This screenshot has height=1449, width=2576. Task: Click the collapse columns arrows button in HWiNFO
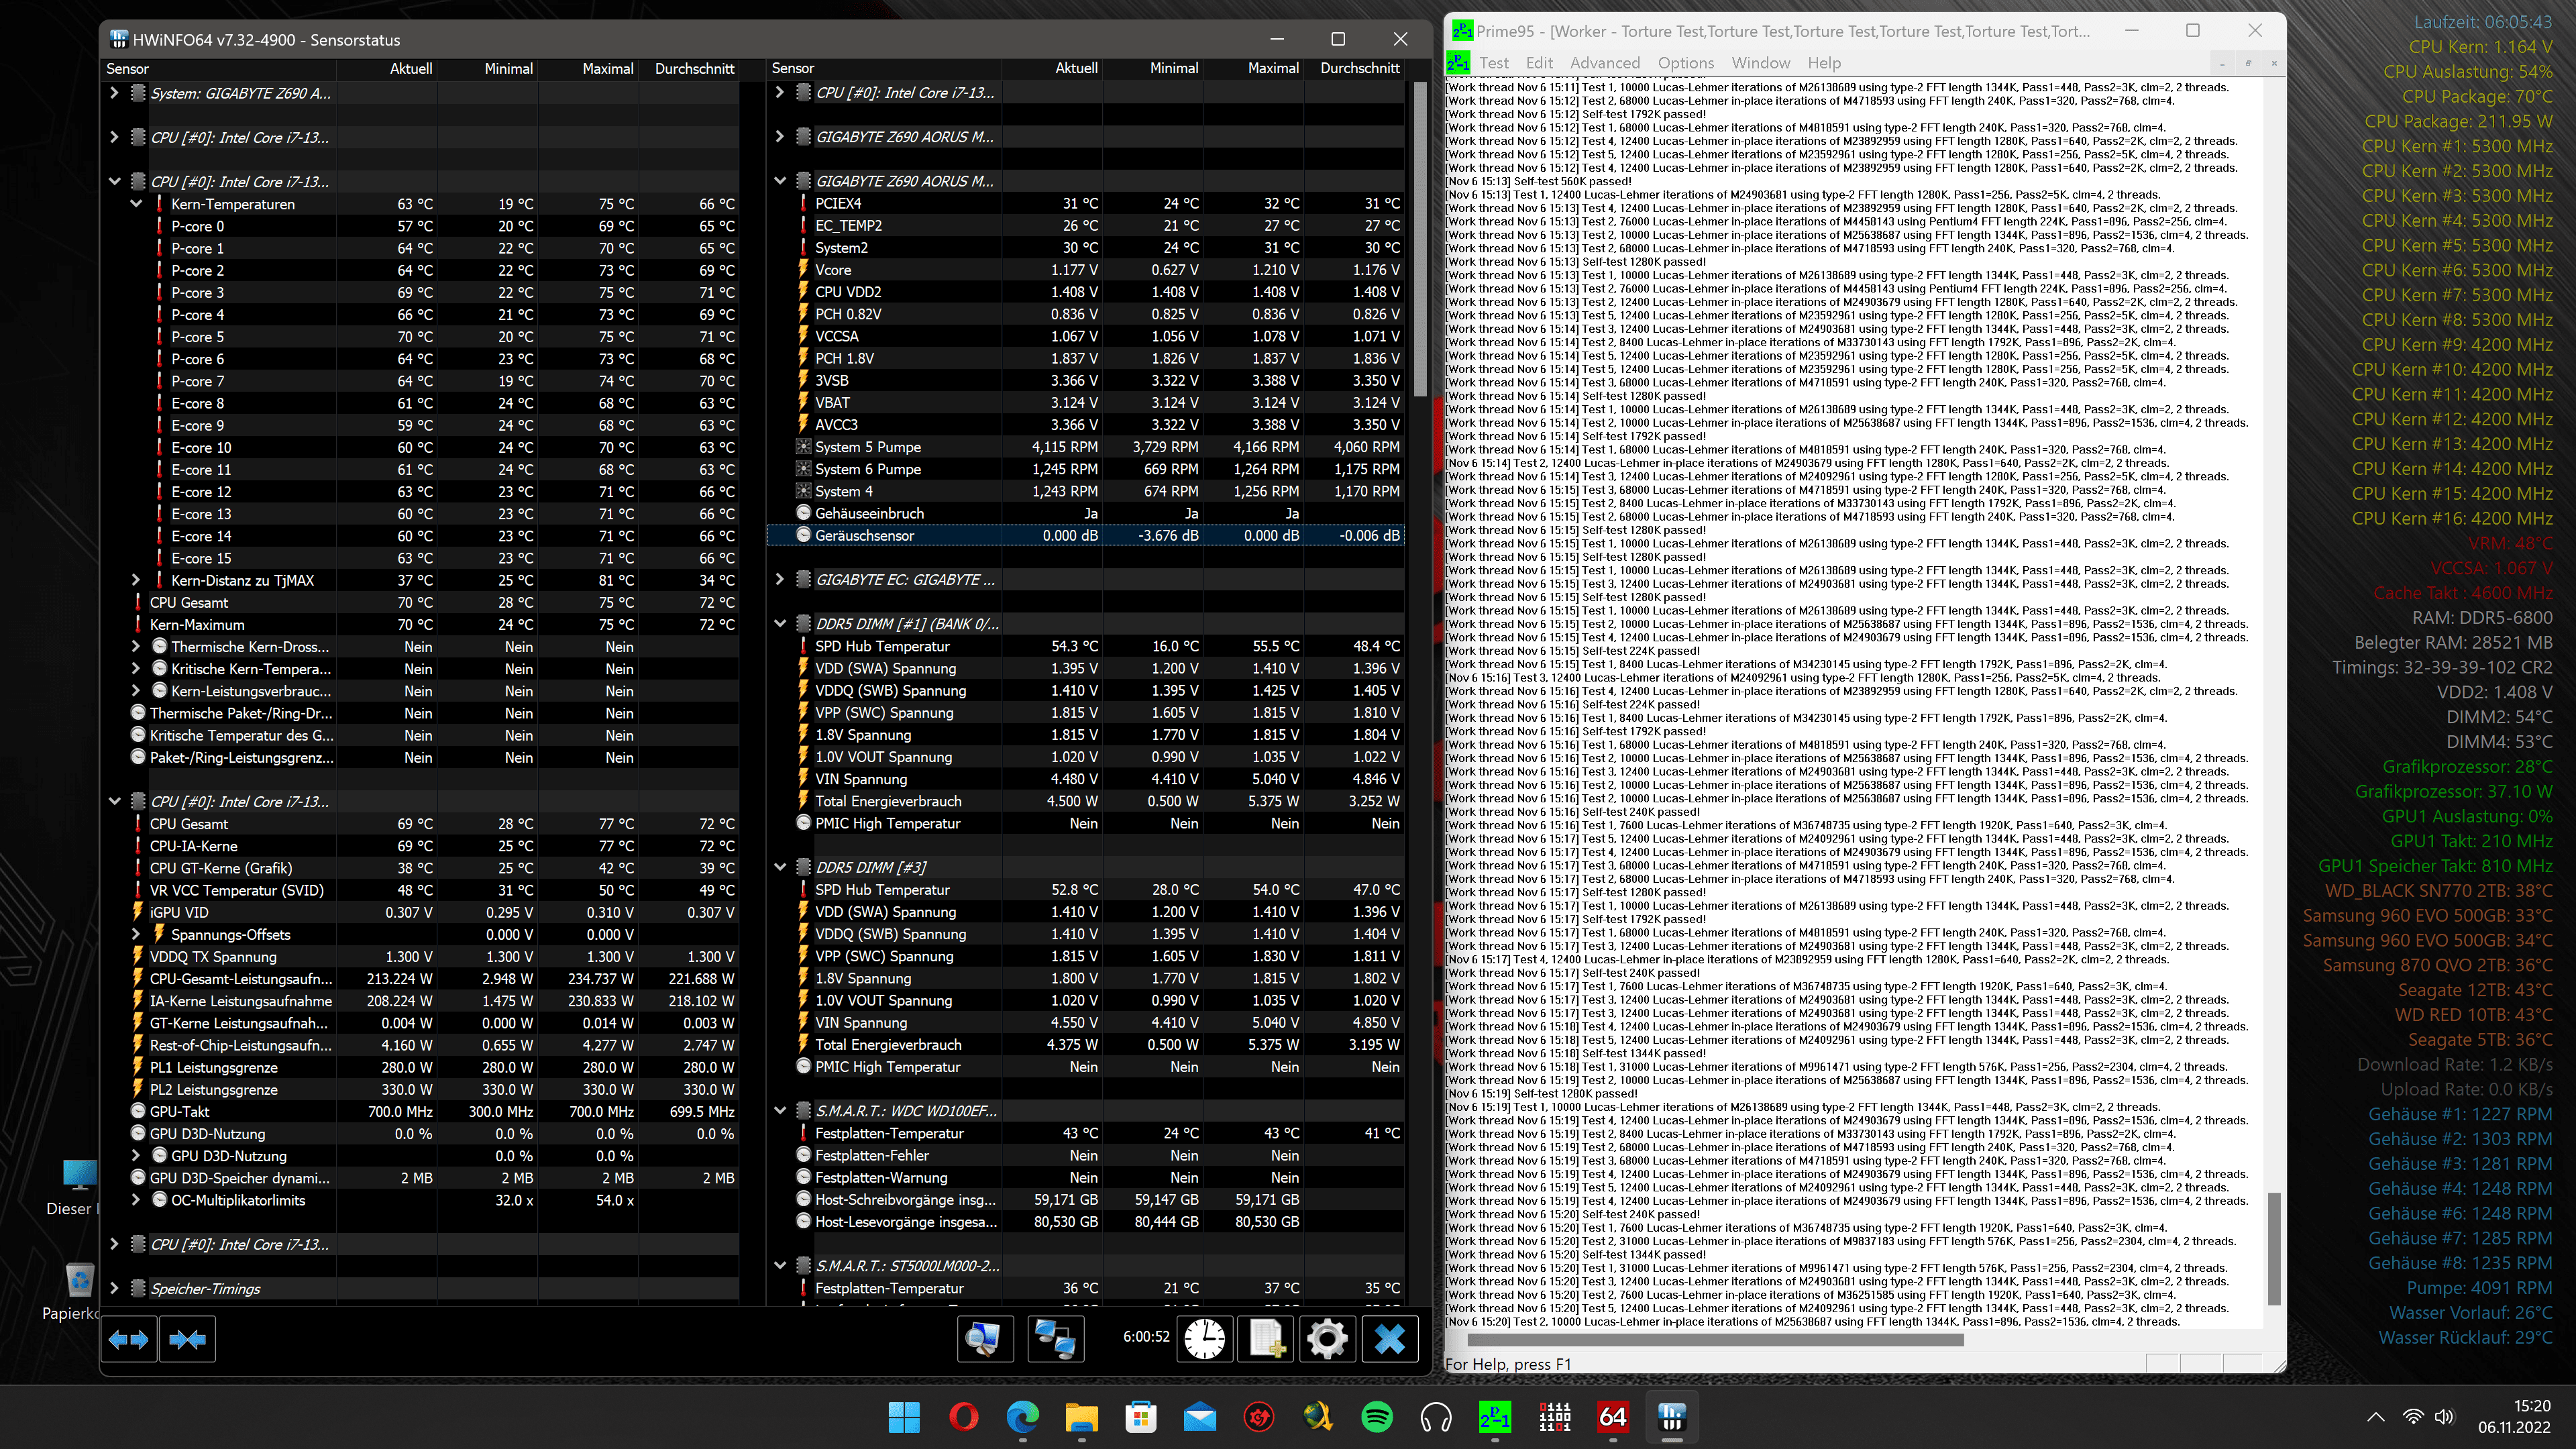coord(187,1338)
